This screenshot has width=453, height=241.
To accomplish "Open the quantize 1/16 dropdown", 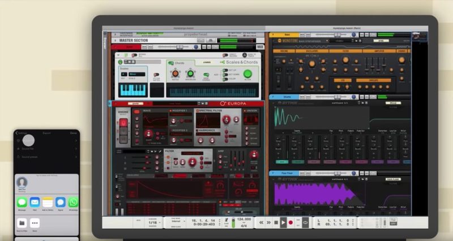I will pyautogui.click(x=153, y=222).
